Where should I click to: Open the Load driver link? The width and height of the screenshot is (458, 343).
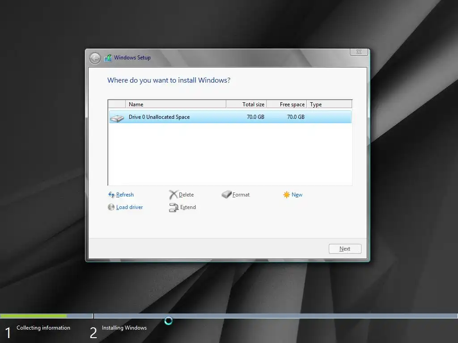coord(129,207)
